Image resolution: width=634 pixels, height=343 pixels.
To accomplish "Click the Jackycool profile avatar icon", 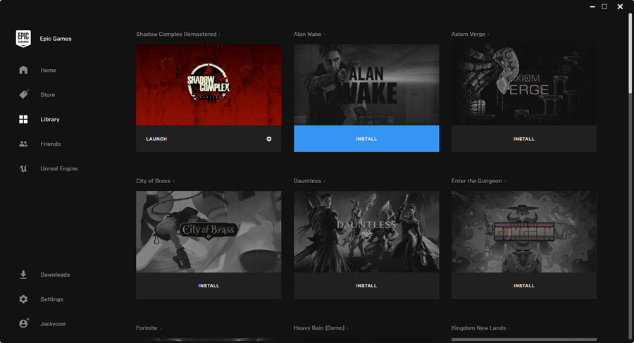I will (23, 323).
